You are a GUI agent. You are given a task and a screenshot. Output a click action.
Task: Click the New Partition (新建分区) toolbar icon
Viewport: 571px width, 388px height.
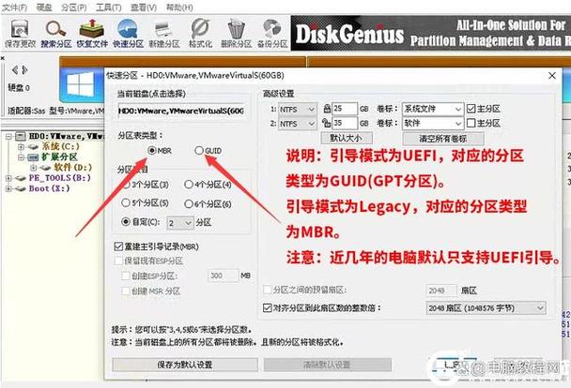(x=163, y=33)
